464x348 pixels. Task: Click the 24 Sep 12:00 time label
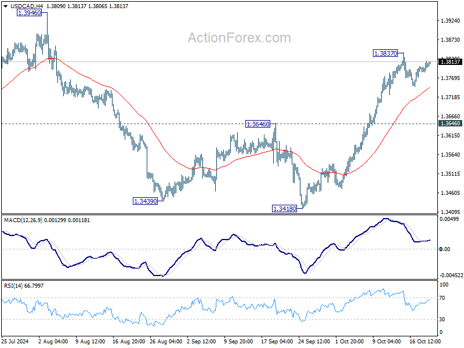click(314, 341)
